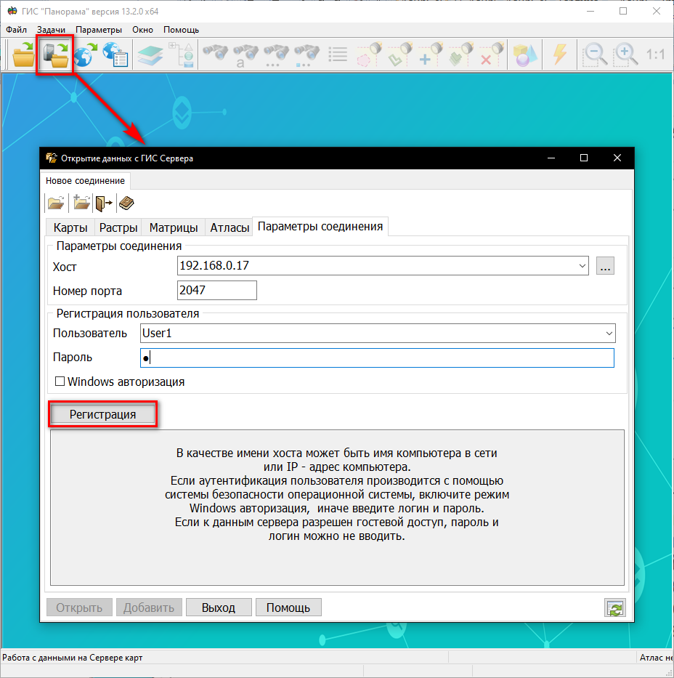Screen dimensions: 674x678
Task: Click the open file folder icon in main toolbar
Action: point(23,55)
